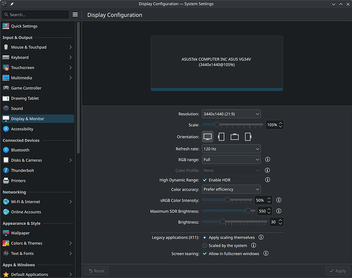Select the Scaled by the system option
352x278 pixels.
pos(205,245)
